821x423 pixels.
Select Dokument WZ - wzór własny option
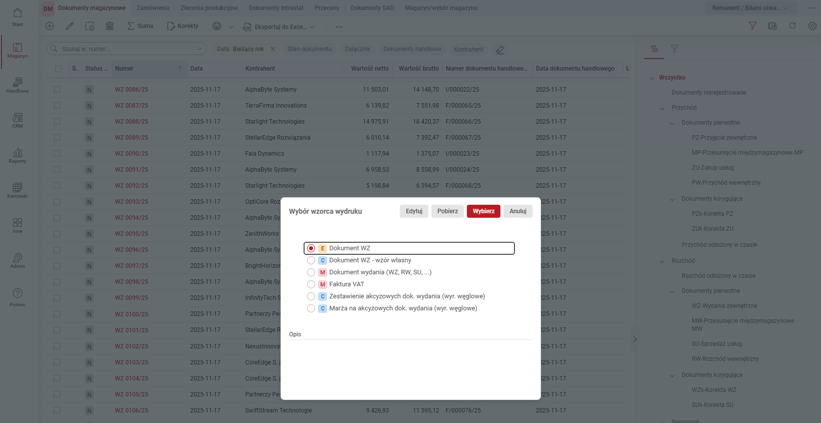[311, 260]
